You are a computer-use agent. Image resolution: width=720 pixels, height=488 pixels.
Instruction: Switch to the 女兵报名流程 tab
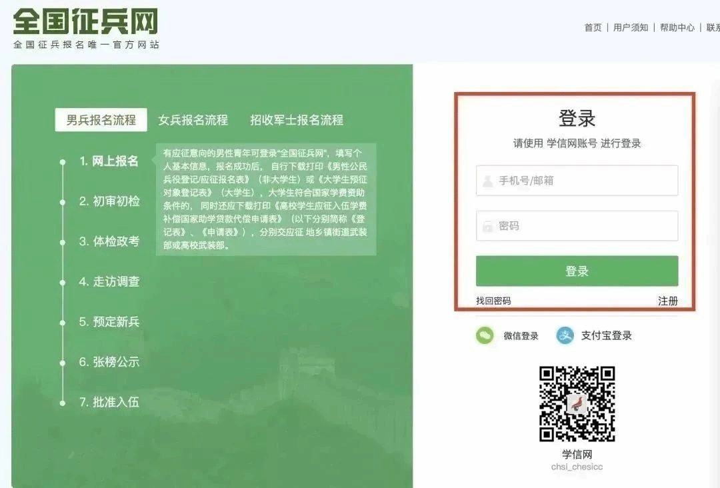coord(193,120)
